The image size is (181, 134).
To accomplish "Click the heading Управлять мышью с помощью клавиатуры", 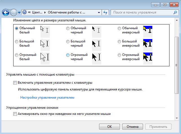I will 40,74.
